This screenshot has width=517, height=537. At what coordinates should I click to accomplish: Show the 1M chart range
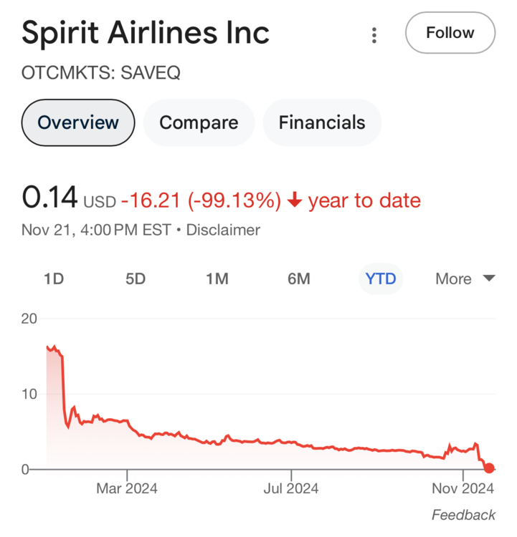pyautogui.click(x=217, y=279)
